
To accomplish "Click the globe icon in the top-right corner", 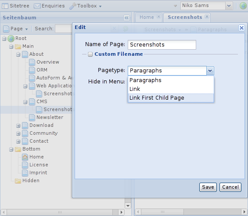I will click(x=243, y=6).
